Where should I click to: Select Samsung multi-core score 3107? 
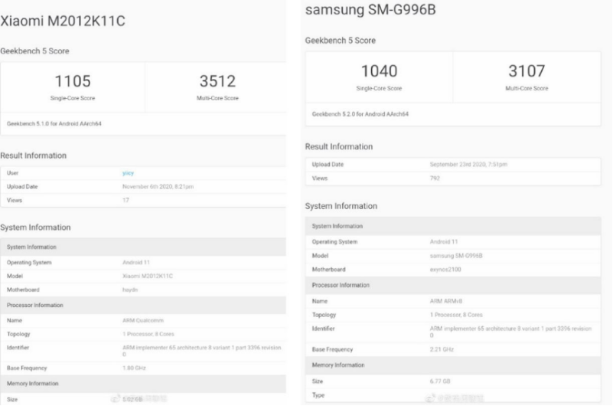point(527,70)
